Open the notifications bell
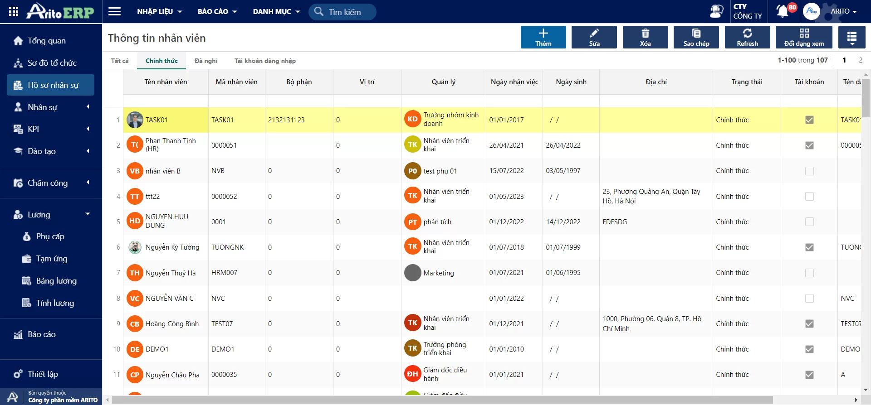871x405 pixels. 783,11
